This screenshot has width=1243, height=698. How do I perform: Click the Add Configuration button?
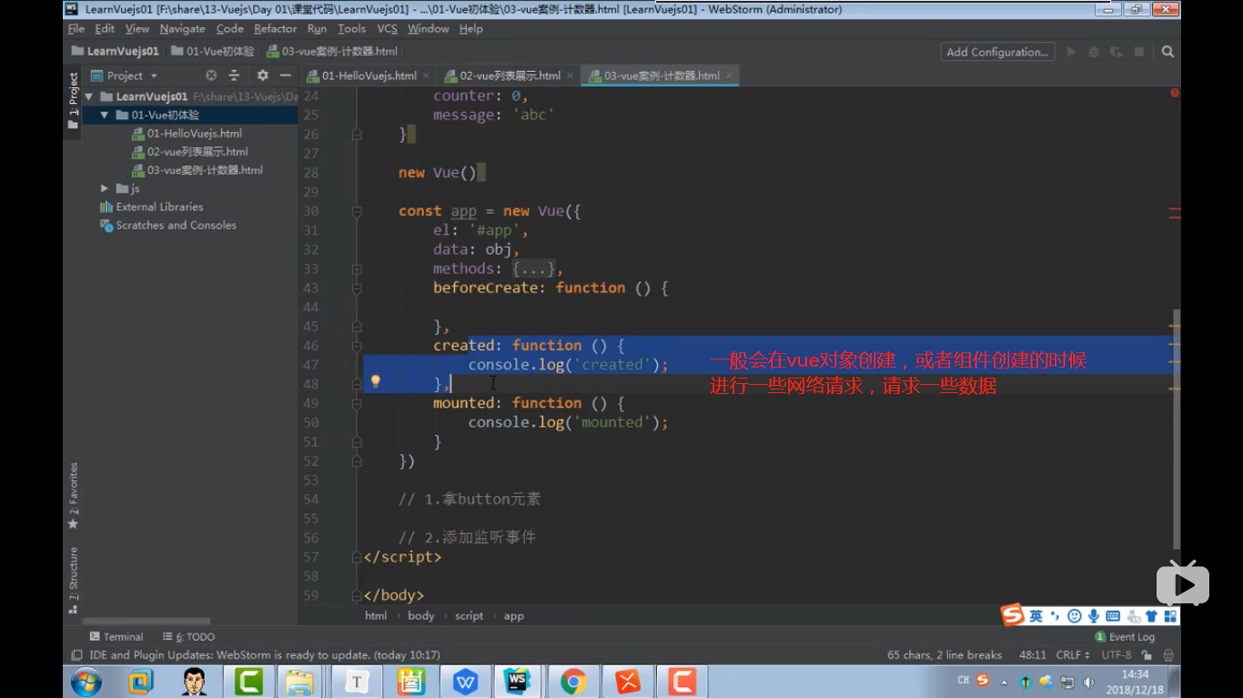(997, 52)
